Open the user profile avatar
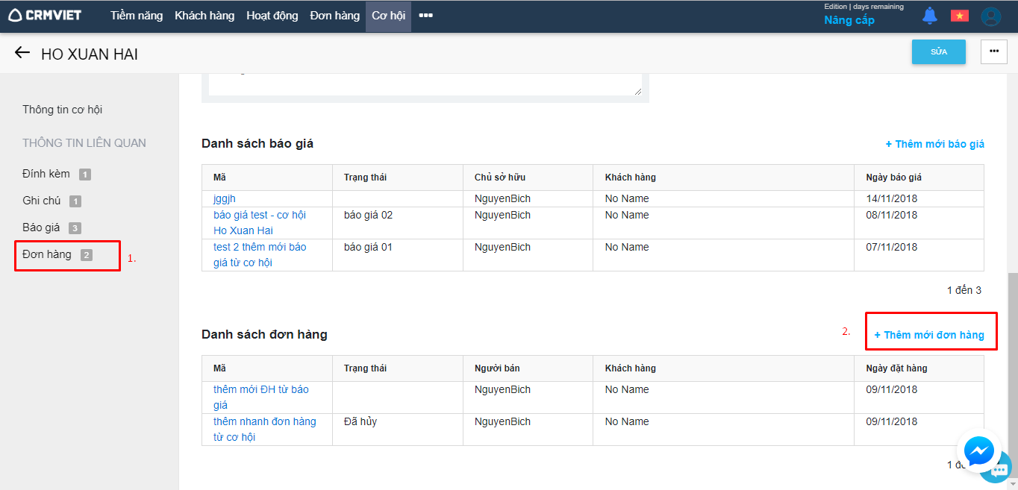 [990, 16]
